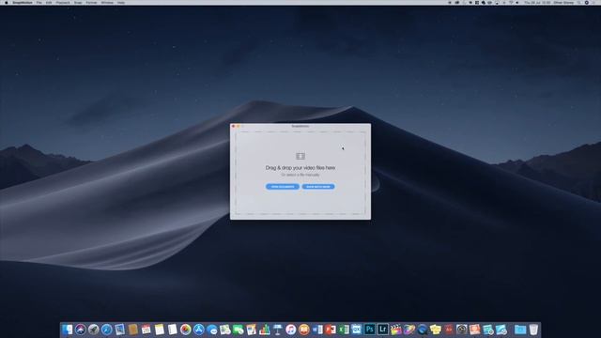
Task: Launch Siri from the Dock
Action: click(81, 330)
